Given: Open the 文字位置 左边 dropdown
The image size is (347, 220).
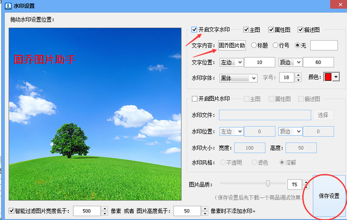Looking at the screenshot, I should pyautogui.click(x=232, y=62).
